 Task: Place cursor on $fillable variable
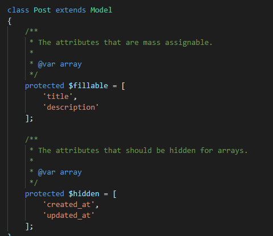[88, 86]
